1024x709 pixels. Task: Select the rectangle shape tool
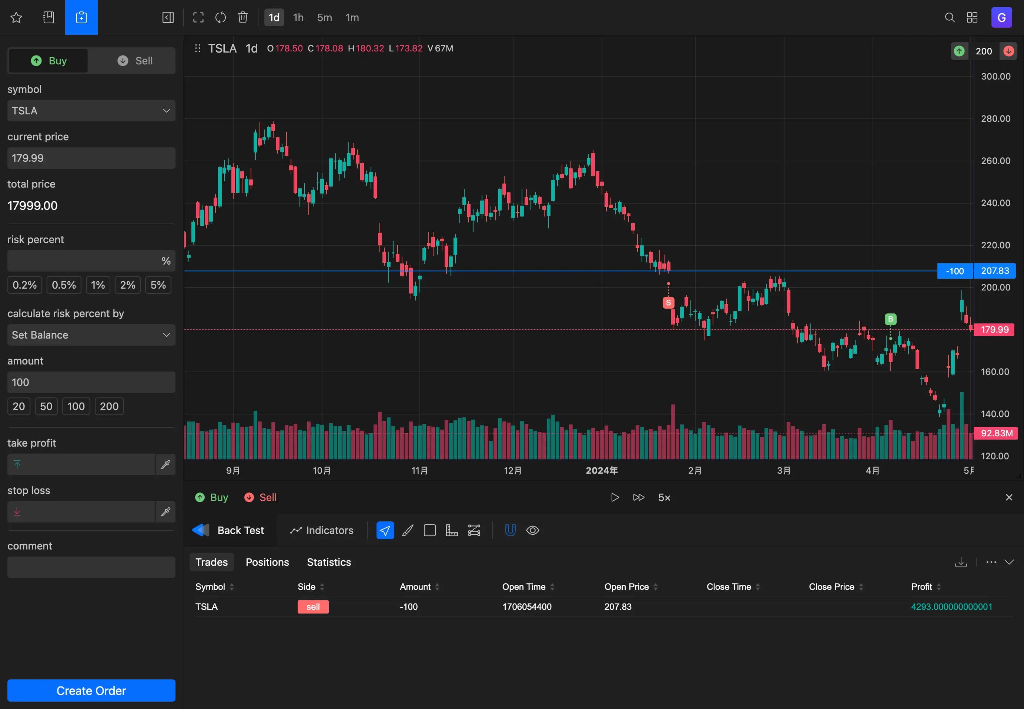click(x=430, y=530)
